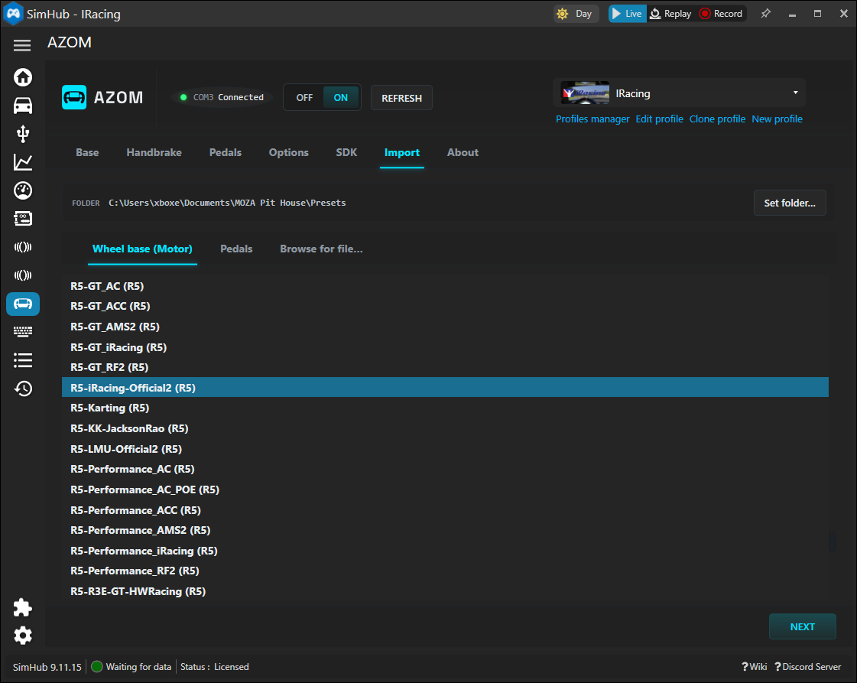Open the settings gear icon
The height and width of the screenshot is (683, 857).
coord(22,636)
